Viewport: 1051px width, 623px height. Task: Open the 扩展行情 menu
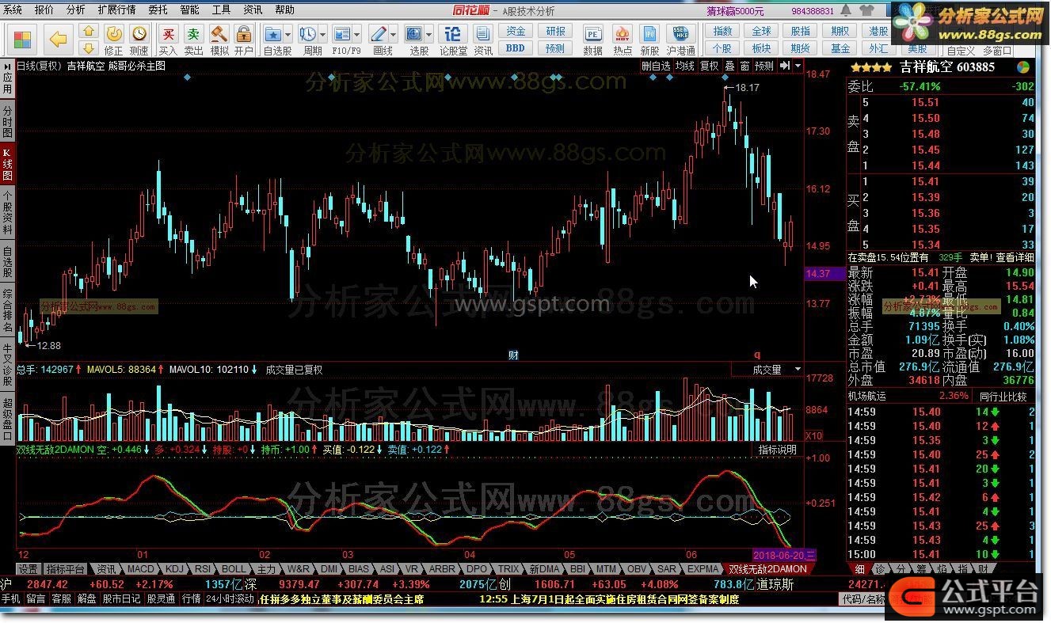point(116,10)
